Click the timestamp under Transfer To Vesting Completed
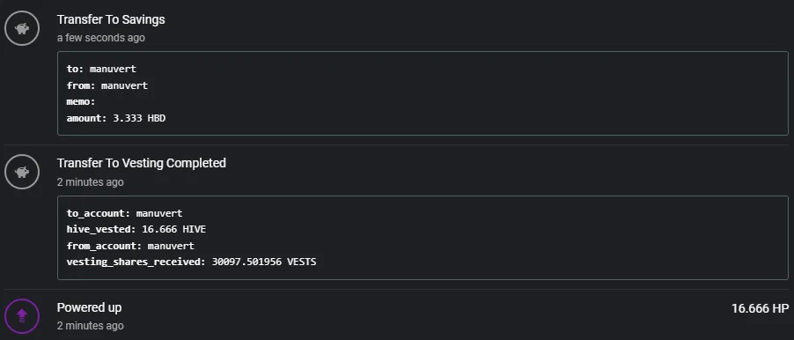The height and width of the screenshot is (340, 794). (90, 182)
